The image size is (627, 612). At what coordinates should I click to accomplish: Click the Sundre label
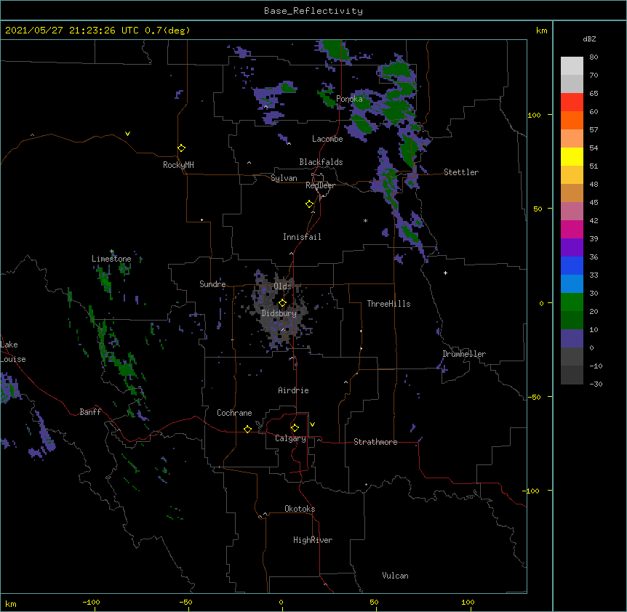coord(212,284)
